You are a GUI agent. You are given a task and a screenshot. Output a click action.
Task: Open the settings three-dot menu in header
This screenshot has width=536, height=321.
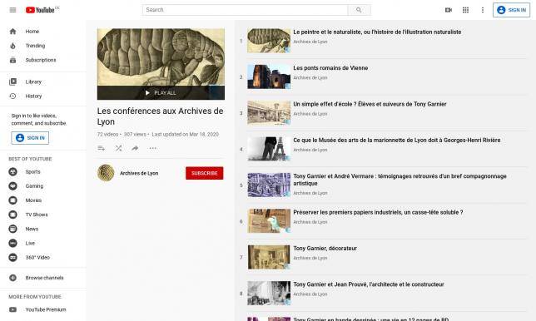483,10
